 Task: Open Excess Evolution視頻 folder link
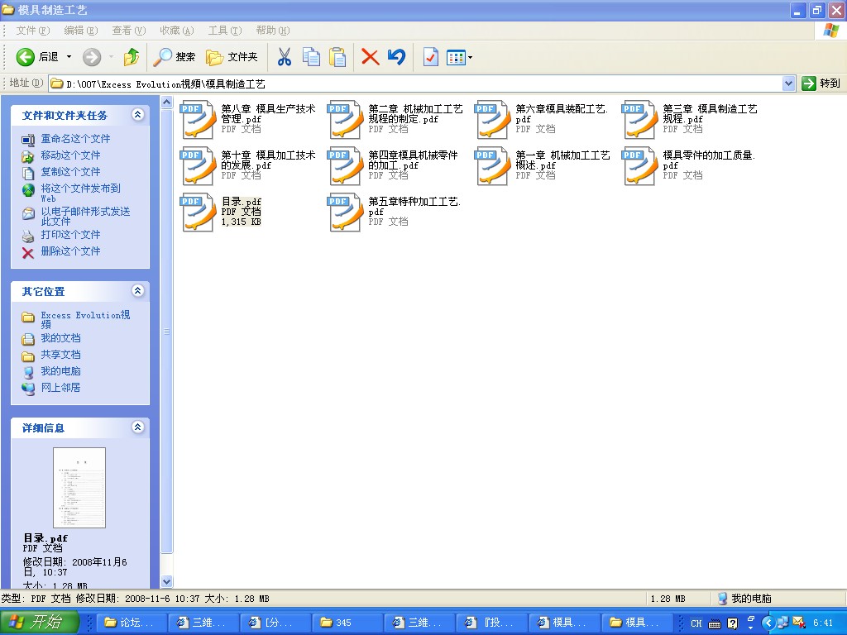click(85, 319)
